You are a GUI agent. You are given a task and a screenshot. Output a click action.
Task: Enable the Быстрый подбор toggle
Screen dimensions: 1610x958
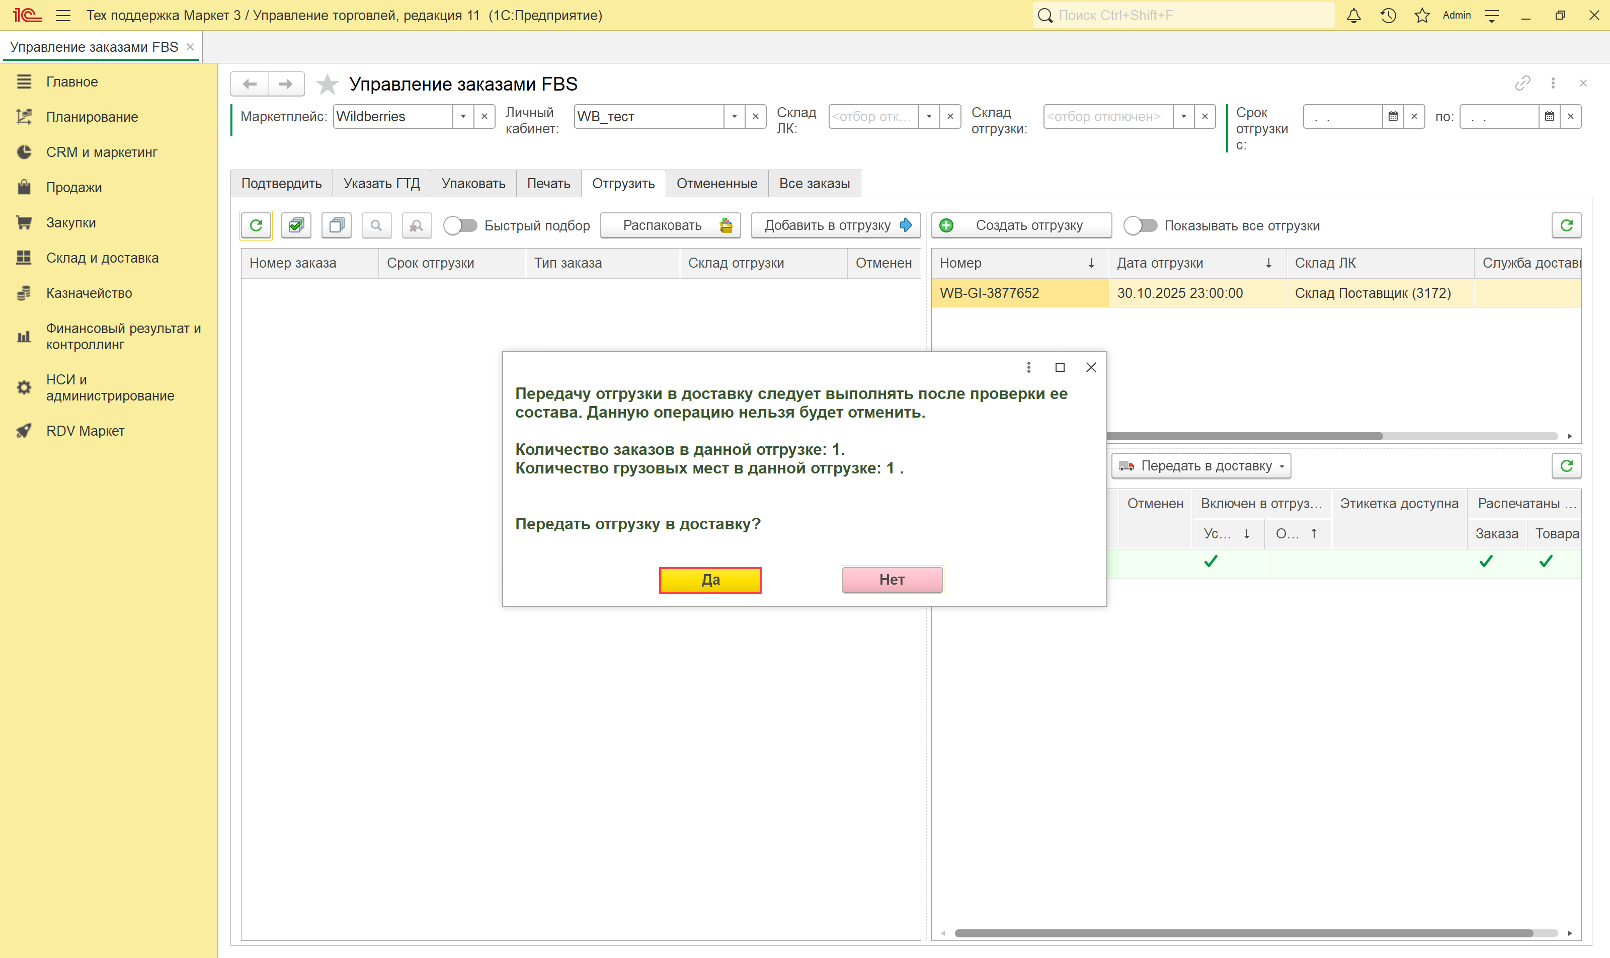pos(460,225)
